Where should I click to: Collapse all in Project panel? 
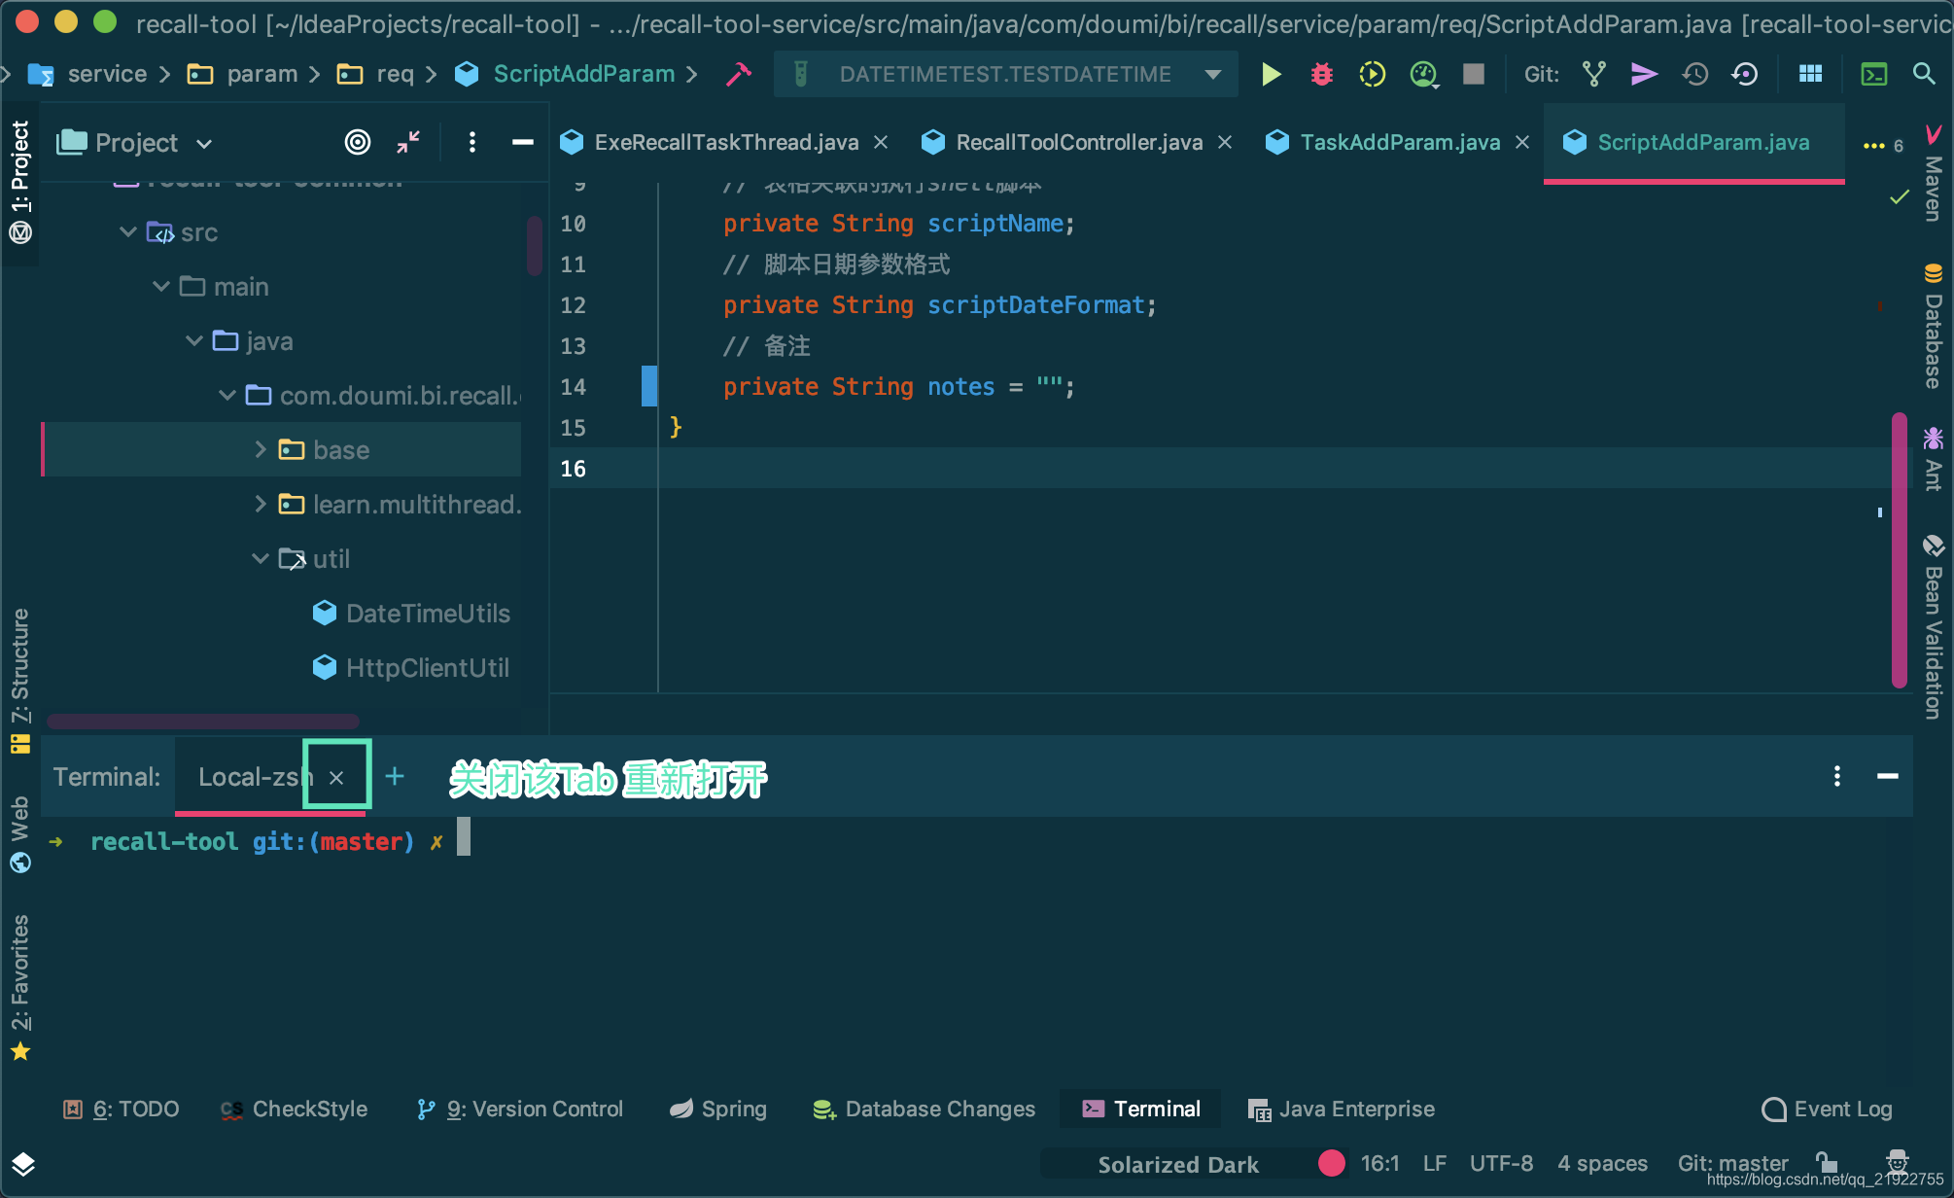click(x=408, y=143)
